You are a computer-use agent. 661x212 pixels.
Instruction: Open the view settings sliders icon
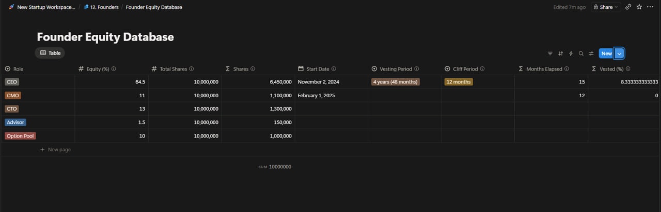click(x=591, y=54)
